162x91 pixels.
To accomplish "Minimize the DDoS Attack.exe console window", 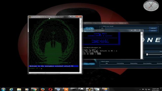I will click(x=132, y=30).
